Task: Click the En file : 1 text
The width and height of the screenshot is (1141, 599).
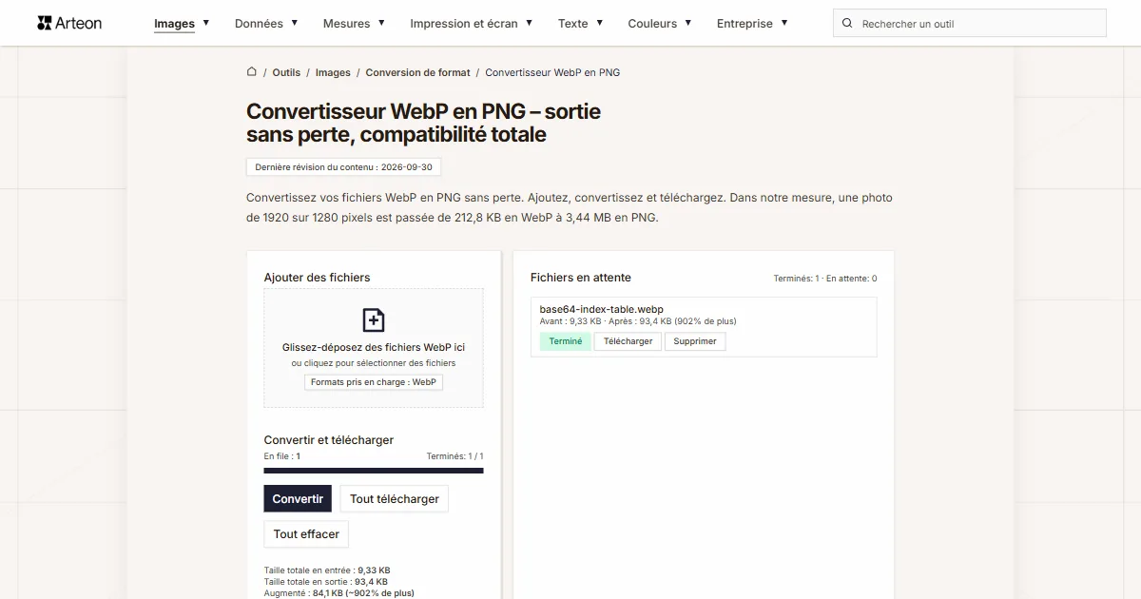Action: (282, 456)
